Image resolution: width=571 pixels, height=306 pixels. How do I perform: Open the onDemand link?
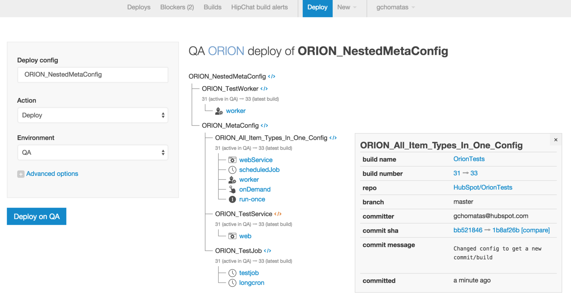click(255, 189)
